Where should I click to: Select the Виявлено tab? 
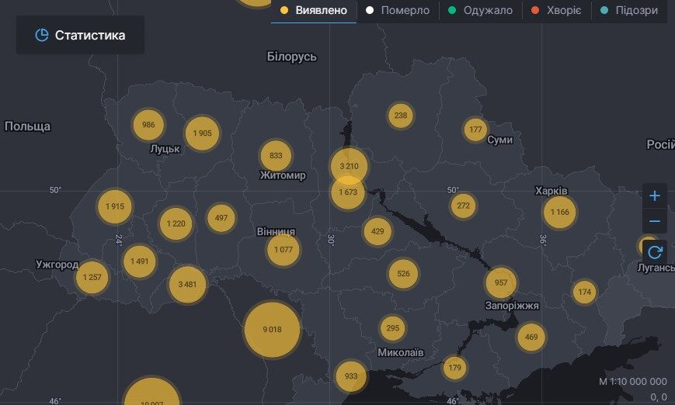[314, 11]
